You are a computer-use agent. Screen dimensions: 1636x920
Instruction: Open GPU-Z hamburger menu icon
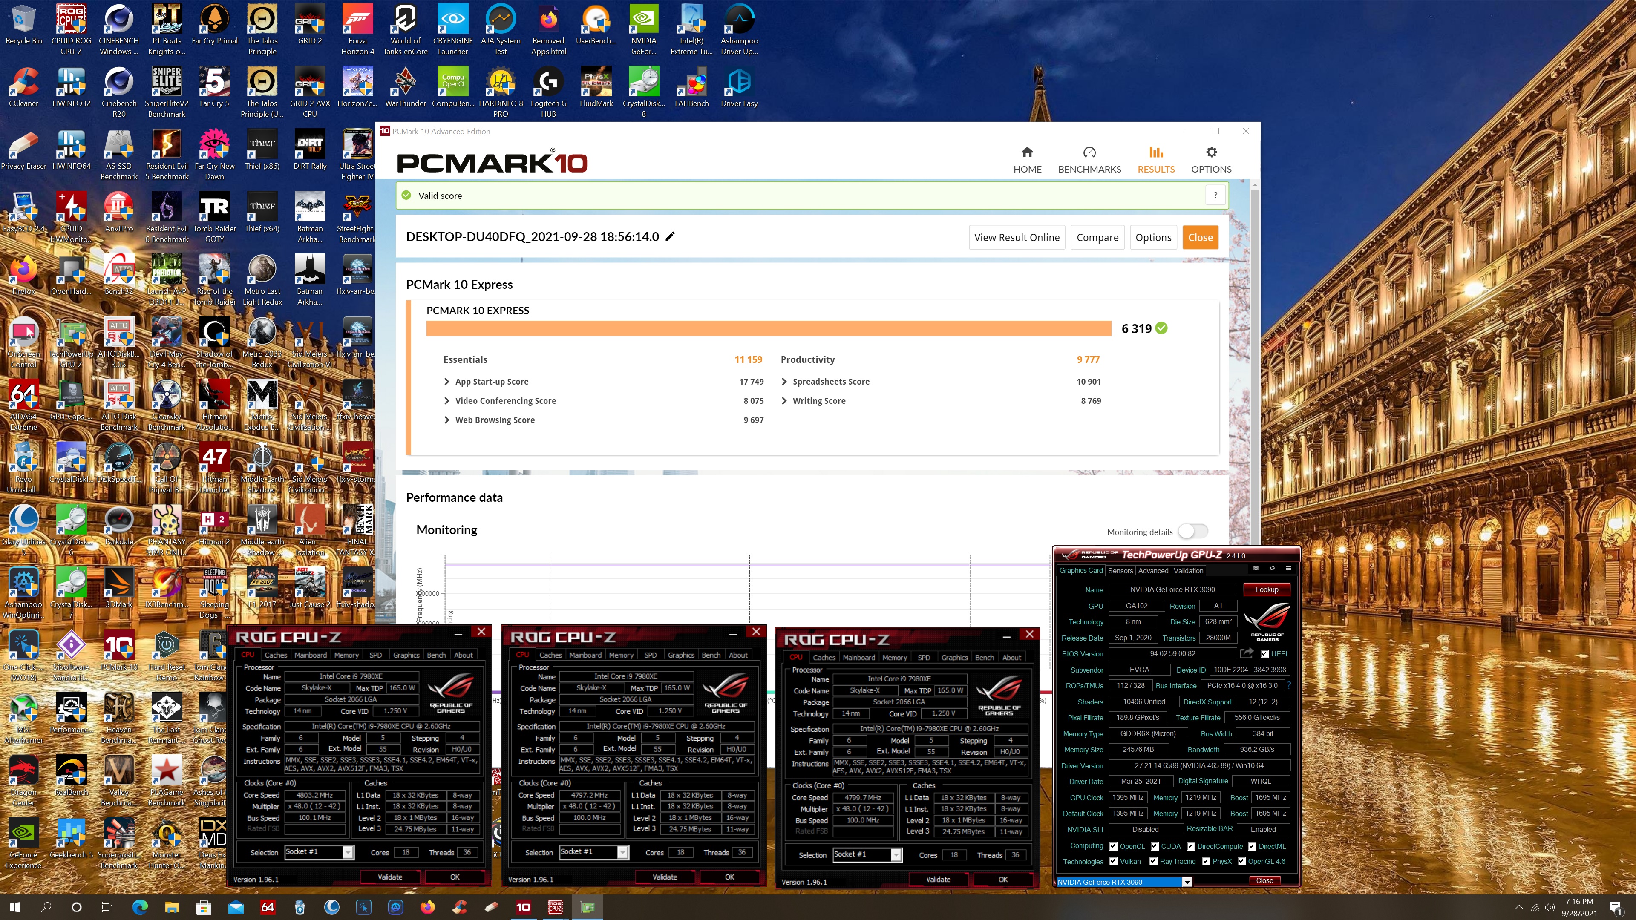1289,568
